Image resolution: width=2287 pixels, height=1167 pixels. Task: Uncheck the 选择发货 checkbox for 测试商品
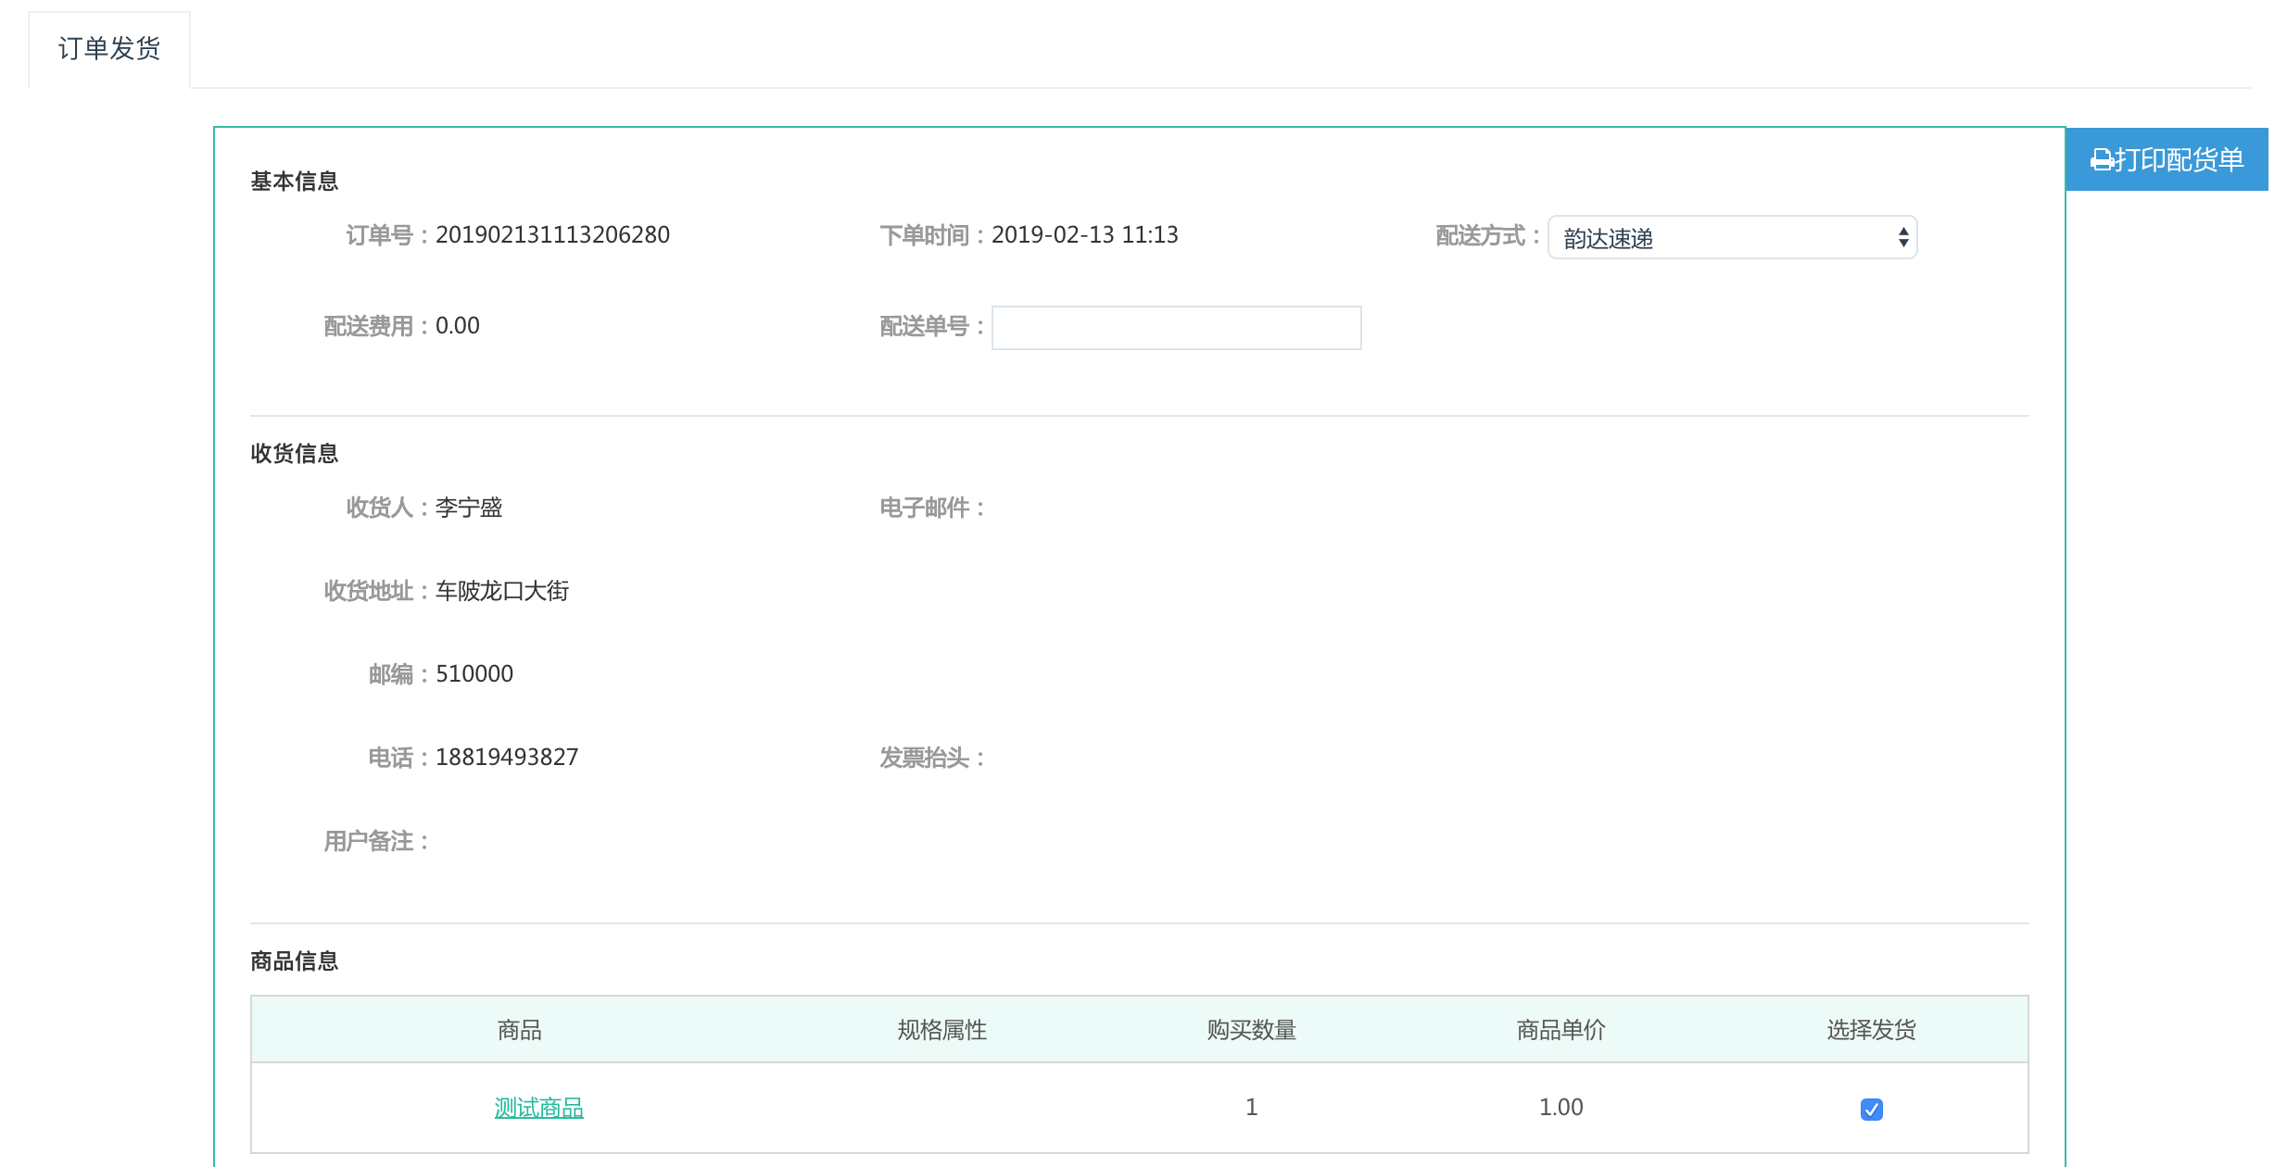click(x=1871, y=1109)
